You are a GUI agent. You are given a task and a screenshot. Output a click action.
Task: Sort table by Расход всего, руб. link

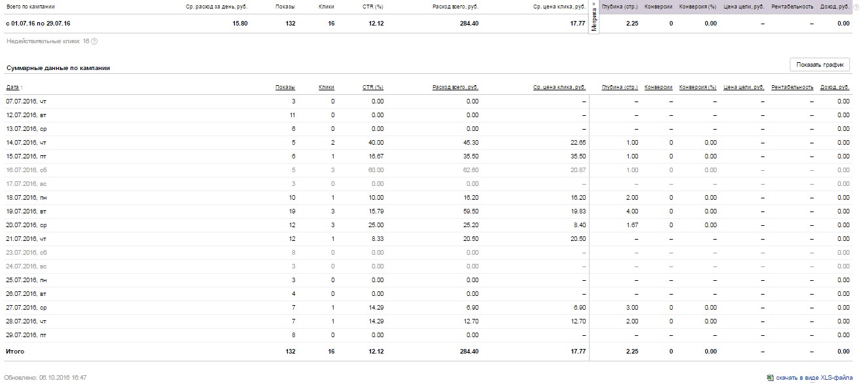455,87
